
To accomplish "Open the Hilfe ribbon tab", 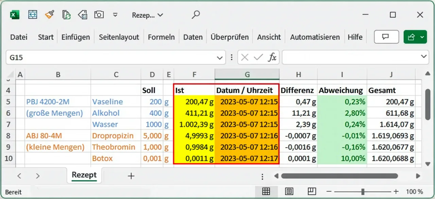I will coord(355,37).
